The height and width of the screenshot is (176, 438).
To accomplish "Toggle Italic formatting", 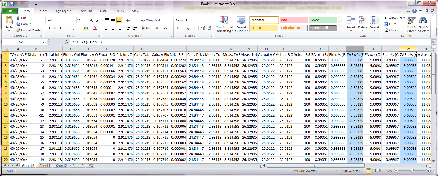I will [55, 28].
